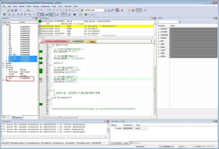Toggle the auto-hide pin on Disassembly panel

[152, 18]
